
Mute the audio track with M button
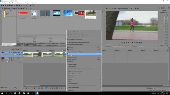[x=16, y=58]
